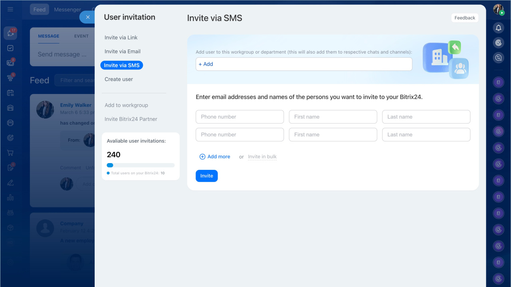Open the Create user section
The height and width of the screenshot is (287, 511).
click(119, 79)
